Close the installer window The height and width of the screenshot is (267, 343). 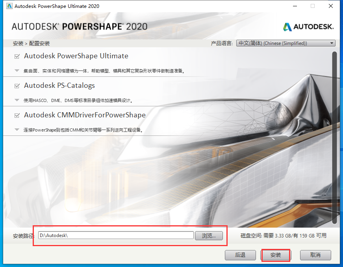click(331, 6)
